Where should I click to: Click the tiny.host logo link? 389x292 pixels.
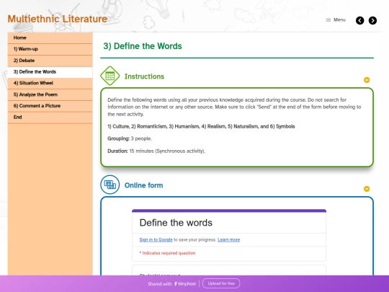click(185, 283)
